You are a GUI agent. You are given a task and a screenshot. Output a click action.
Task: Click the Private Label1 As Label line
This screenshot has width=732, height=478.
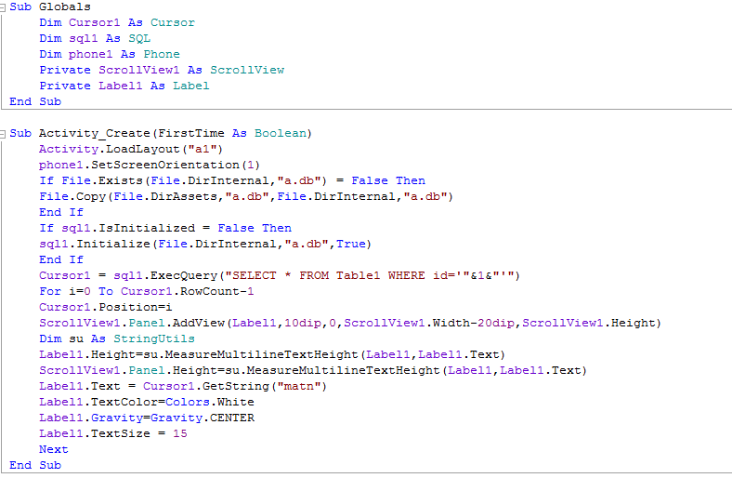(x=124, y=86)
